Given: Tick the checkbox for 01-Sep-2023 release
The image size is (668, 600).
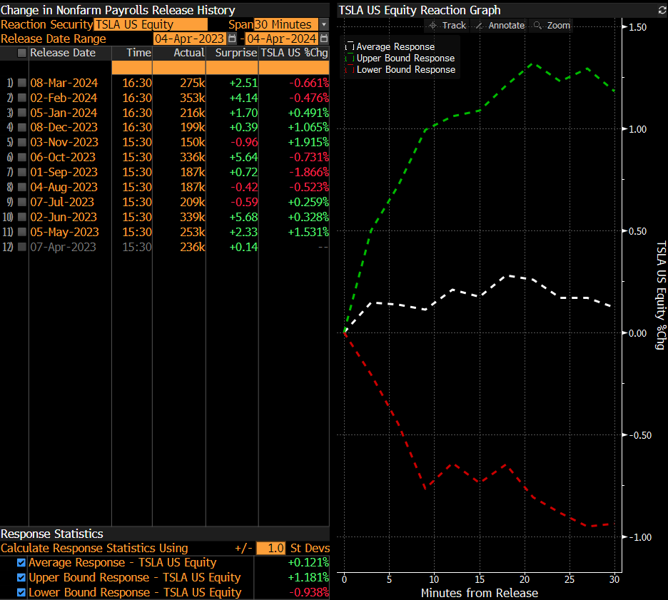Looking at the screenshot, I should 21,172.
